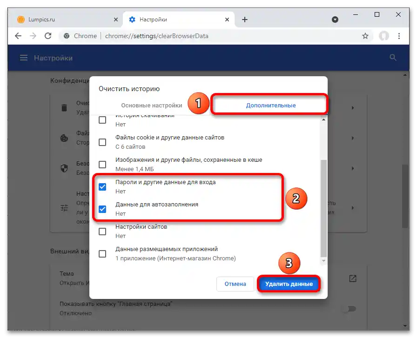The image size is (417, 338).
Task: Expand the clear history row arrow
Action: pos(353,107)
